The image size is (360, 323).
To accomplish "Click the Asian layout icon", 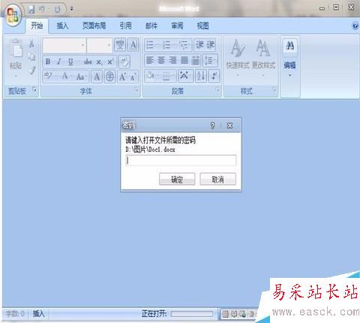I will click(184, 76).
